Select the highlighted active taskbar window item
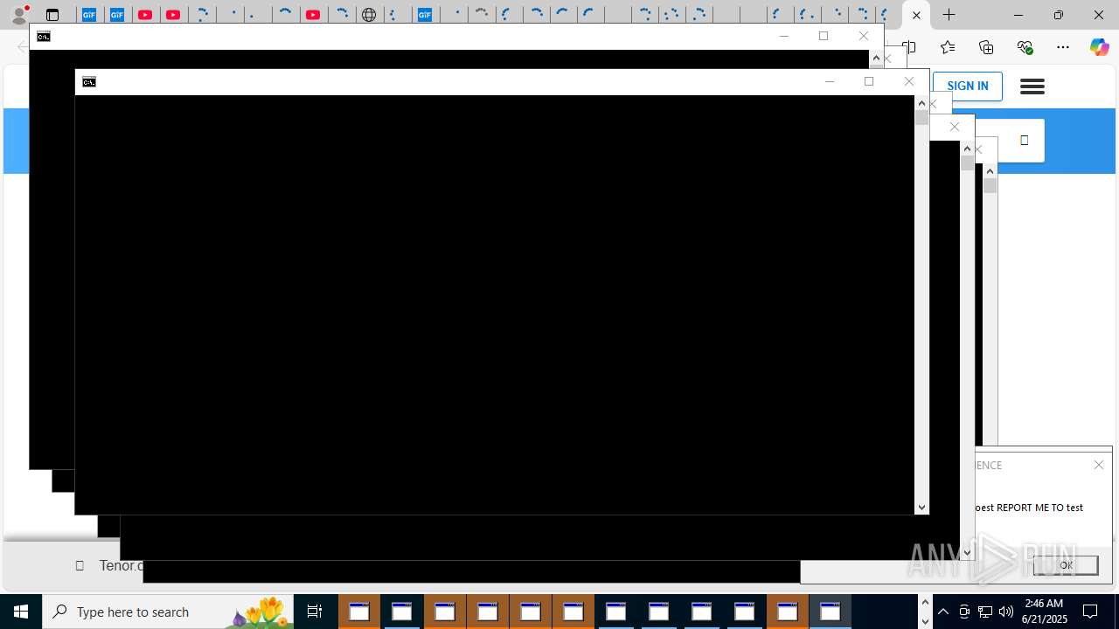Screen dimensions: 1119x629 tap(831, 612)
